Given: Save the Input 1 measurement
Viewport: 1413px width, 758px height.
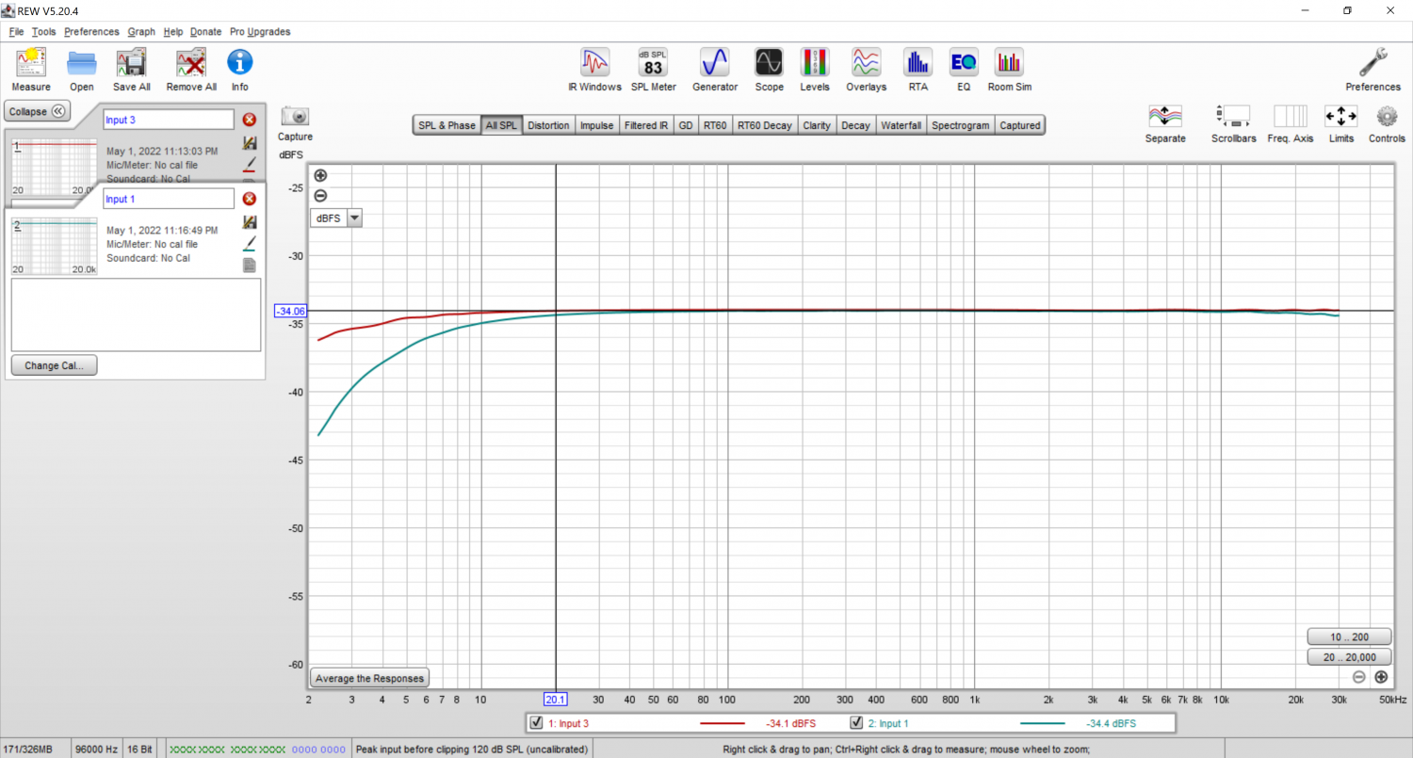Looking at the screenshot, I should pyautogui.click(x=250, y=222).
